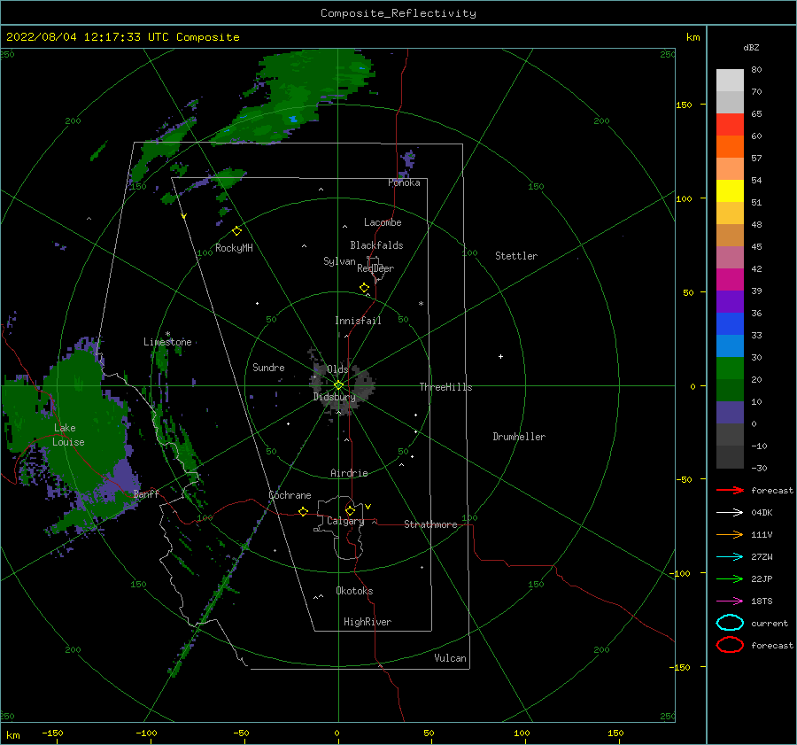Click the HighRiver label
797x745 pixels.
pos(368,622)
